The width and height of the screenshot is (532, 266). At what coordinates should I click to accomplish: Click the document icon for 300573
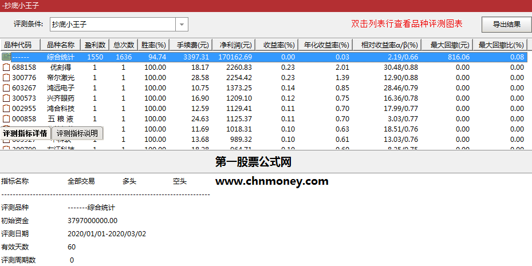tap(6, 98)
